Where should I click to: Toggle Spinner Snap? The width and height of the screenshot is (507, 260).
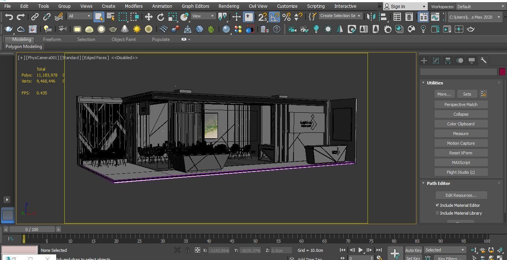pos(298,17)
